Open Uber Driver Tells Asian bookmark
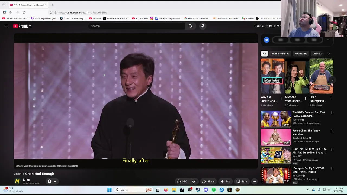The width and height of the screenshot is (347, 195). click(x=226, y=18)
